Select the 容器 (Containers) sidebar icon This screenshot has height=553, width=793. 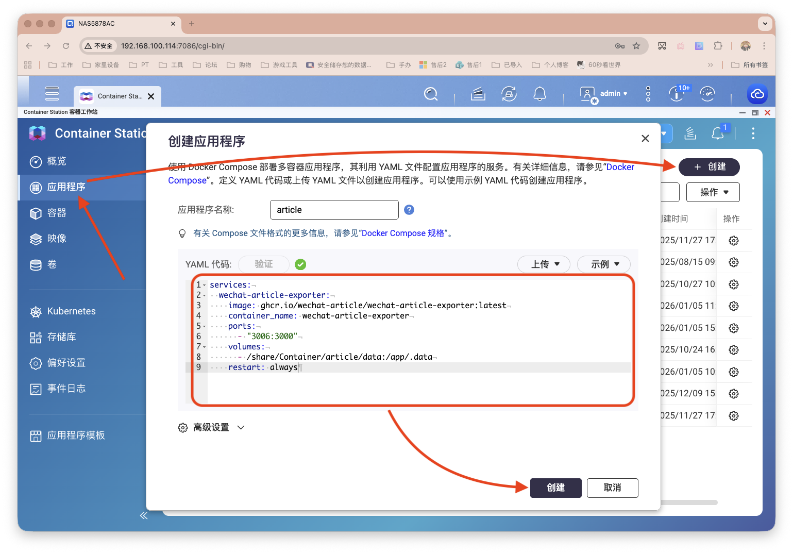pos(56,213)
